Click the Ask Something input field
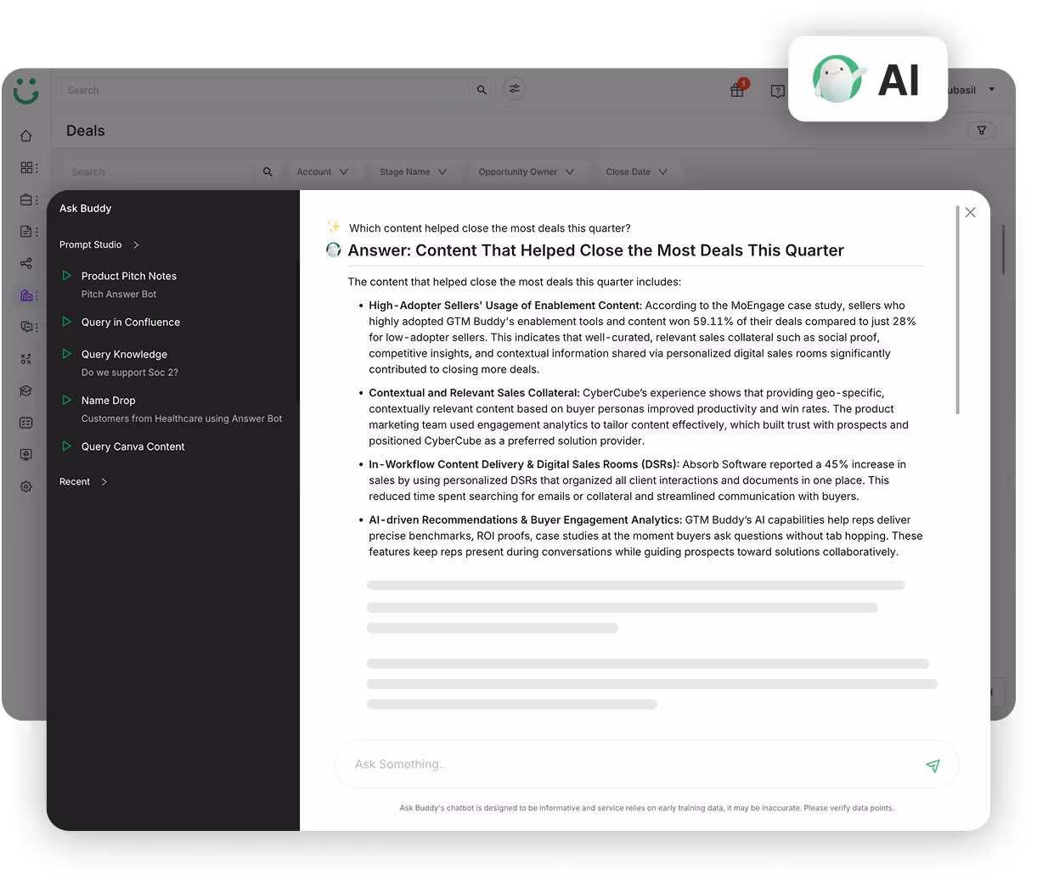Screen dimensions: 1037x881 [646, 765]
